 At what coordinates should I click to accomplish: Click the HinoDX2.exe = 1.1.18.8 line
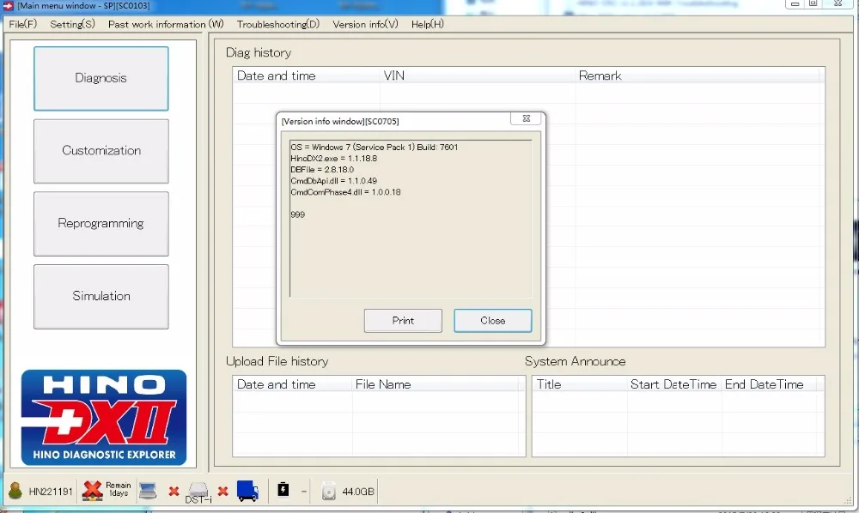(333, 158)
